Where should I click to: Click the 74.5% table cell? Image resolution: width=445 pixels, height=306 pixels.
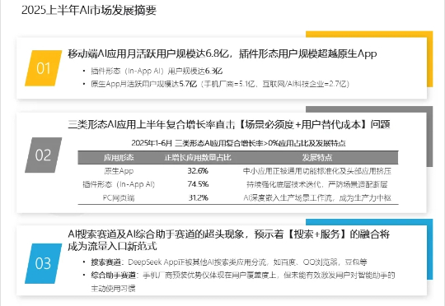coord(198,184)
